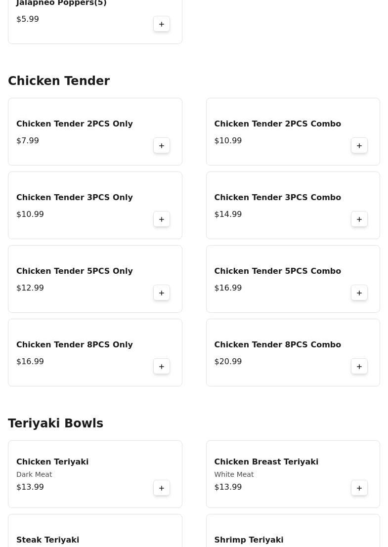Select the Chicken Breast Teriyaki title
The width and height of the screenshot is (388, 547).
coord(266,462)
